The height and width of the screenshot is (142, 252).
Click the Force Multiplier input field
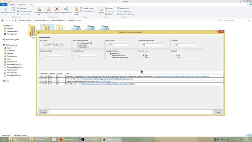(87, 55)
